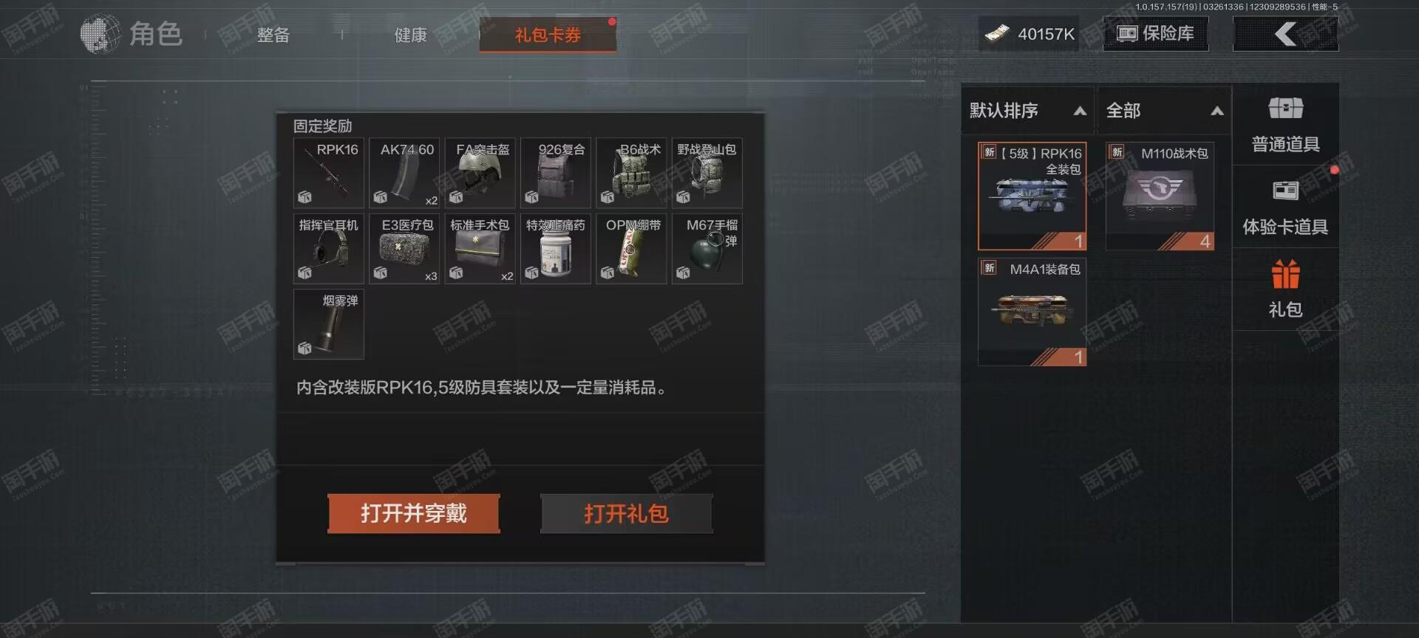Click the M67 grenade item
Image resolution: width=1419 pixels, height=638 pixels.
707,249
